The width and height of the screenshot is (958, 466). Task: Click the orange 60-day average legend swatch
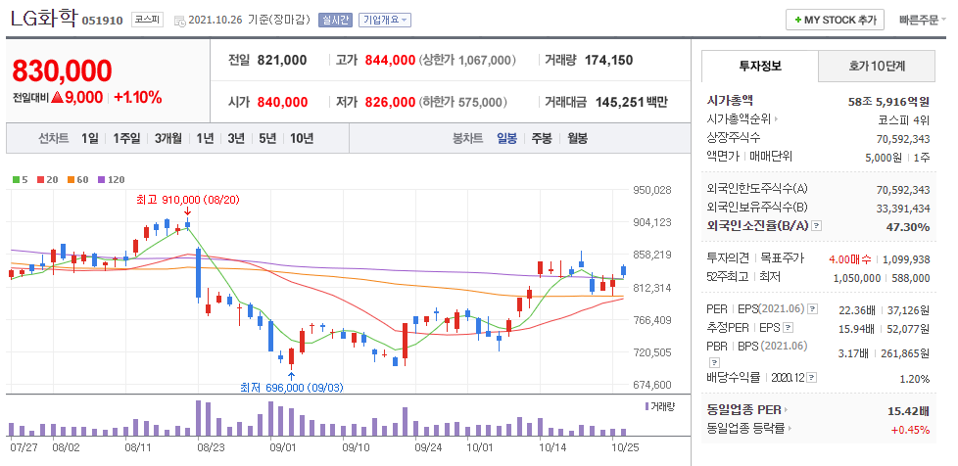[71, 179]
